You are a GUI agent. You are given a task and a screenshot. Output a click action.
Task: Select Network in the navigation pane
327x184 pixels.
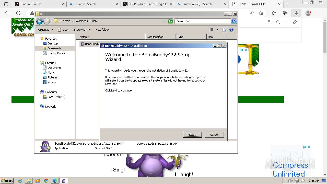coord(50,107)
